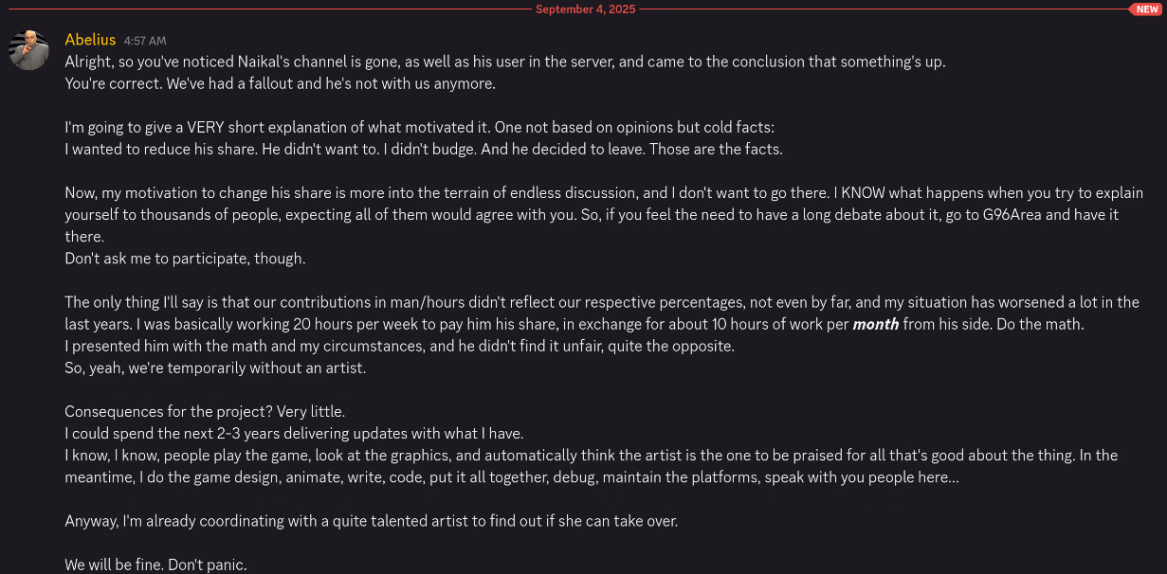Click the line about coordinating with a talented artist
This screenshot has width=1167, height=574.
click(x=371, y=521)
